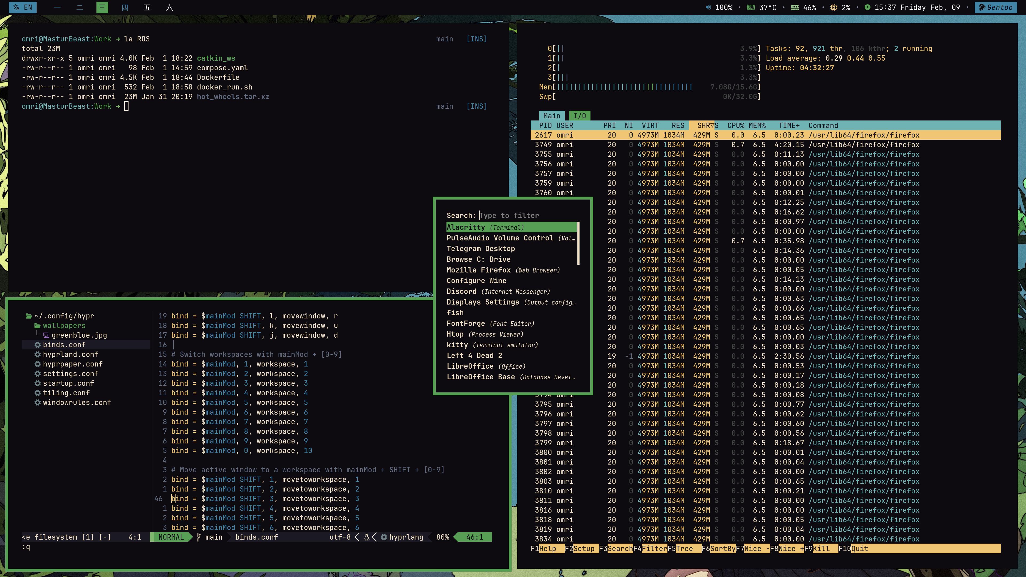The width and height of the screenshot is (1026, 577).
Task: Click the GPU temperature 37°C icon
Action: pos(751,7)
